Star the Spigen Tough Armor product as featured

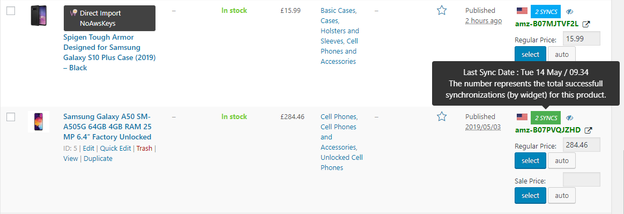point(441,10)
